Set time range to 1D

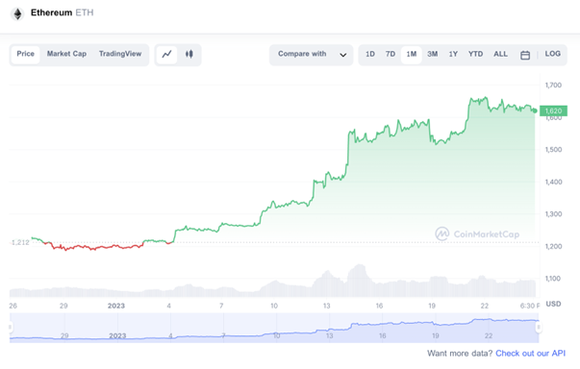tap(370, 55)
